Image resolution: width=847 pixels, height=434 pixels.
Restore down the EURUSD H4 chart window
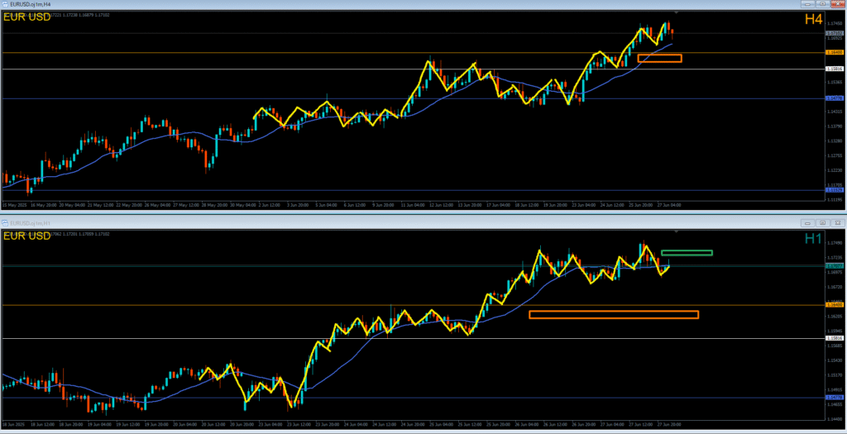tap(823, 4)
